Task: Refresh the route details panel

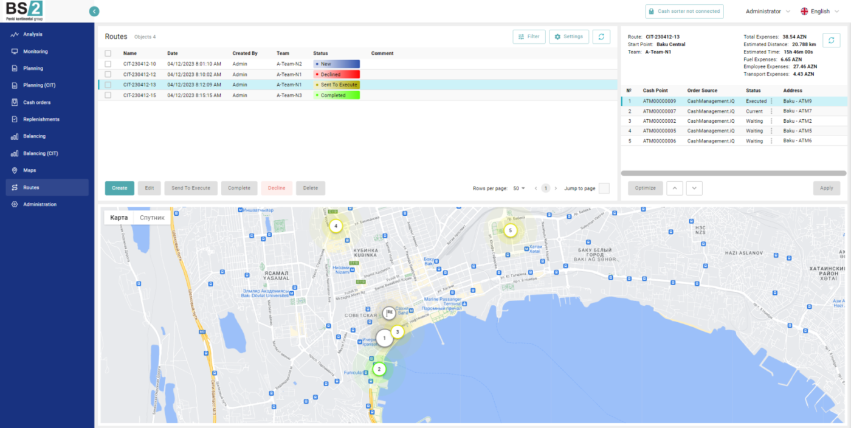Action: coord(831,40)
